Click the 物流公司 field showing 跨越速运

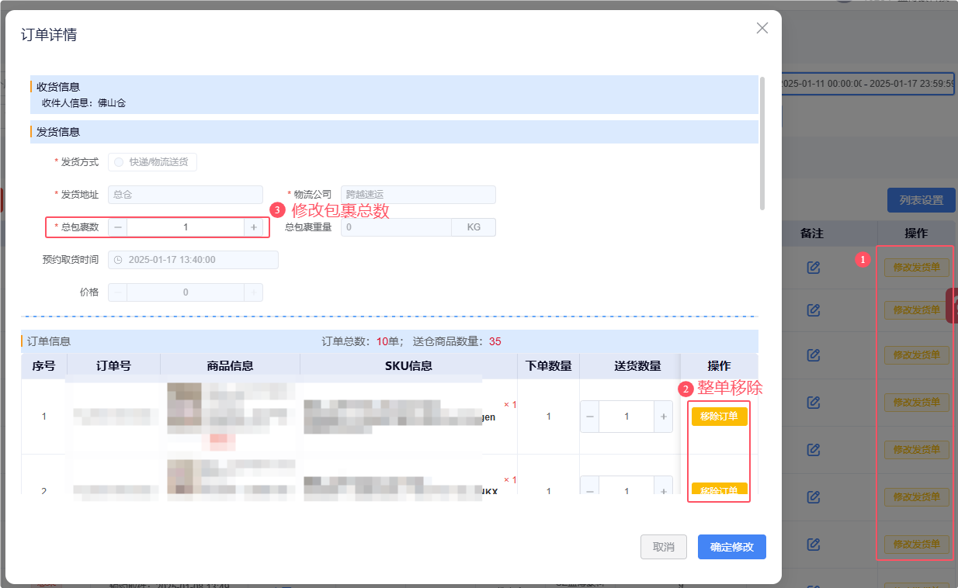[418, 195]
